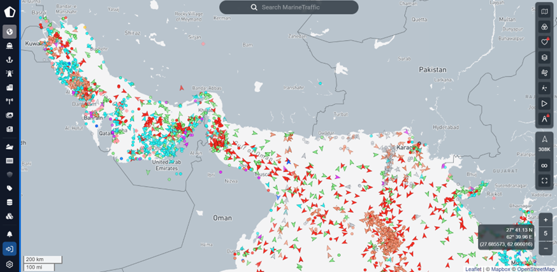
Task: Click the Search MarineTraffic field
Action: coord(289,7)
